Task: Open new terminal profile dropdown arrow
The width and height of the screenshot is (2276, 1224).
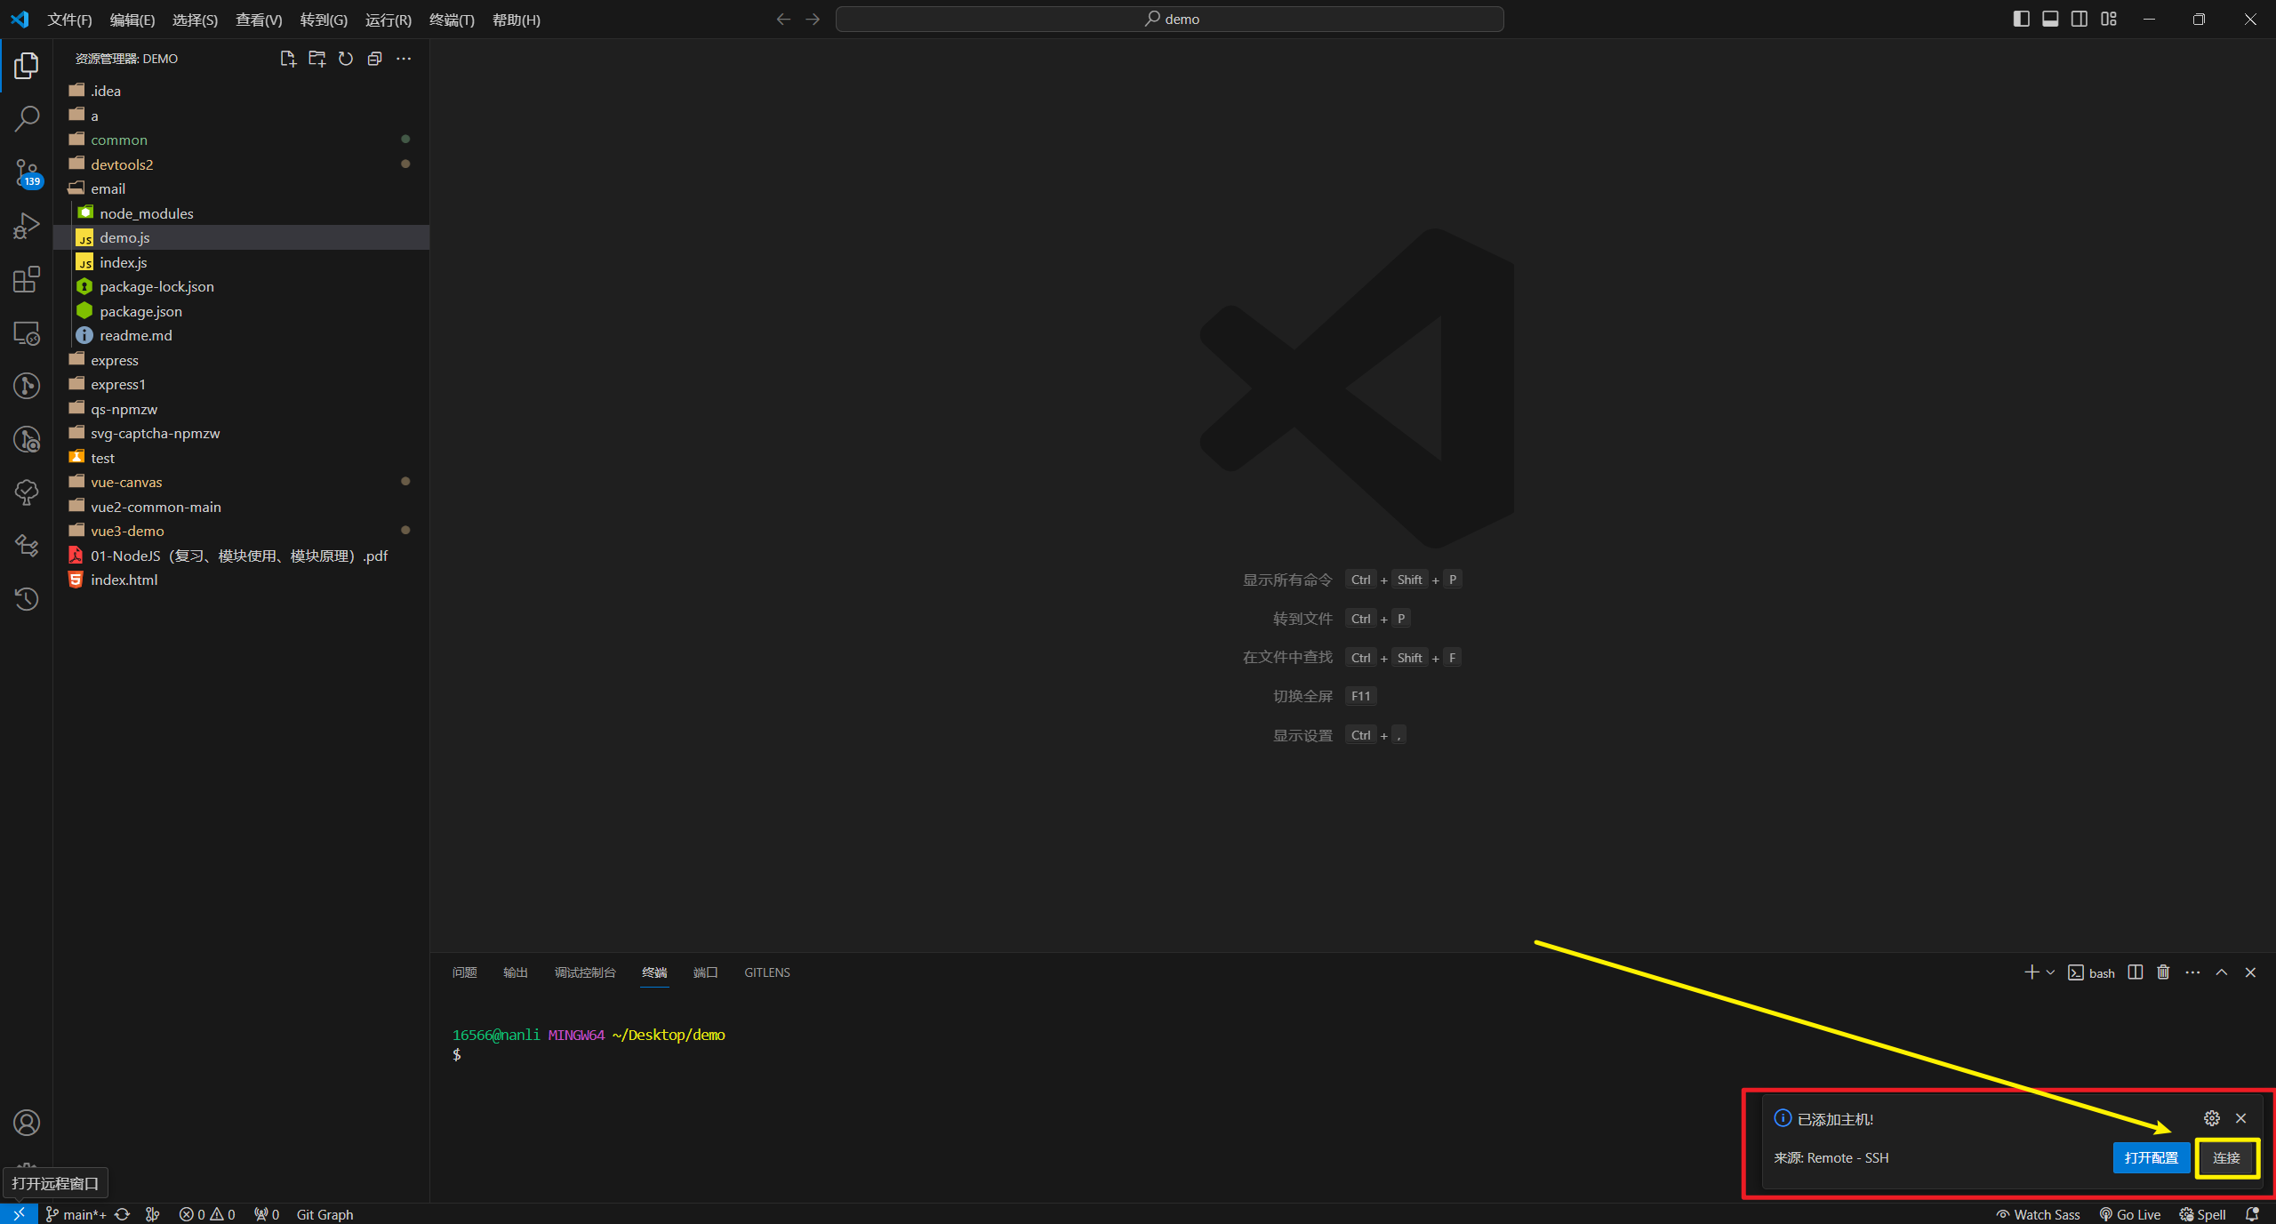Action: pyautogui.click(x=2050, y=972)
